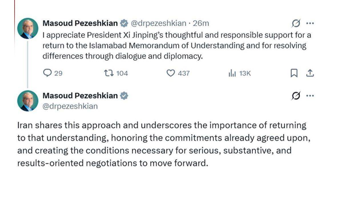Open Masoud Pezeshkian's top profile picture
The image size is (337, 213).
tap(28, 28)
